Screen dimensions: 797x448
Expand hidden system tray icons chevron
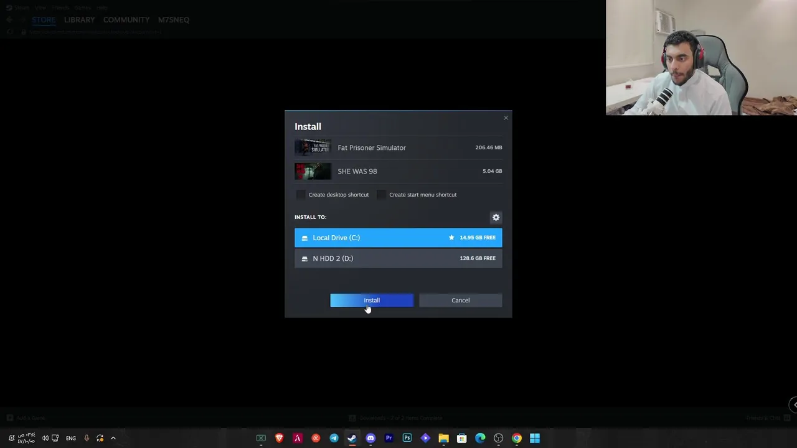(x=113, y=438)
